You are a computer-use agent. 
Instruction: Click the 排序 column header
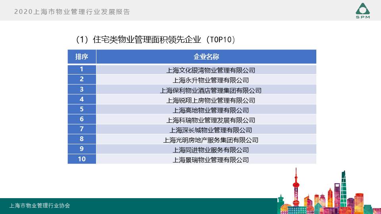[x=82, y=57]
